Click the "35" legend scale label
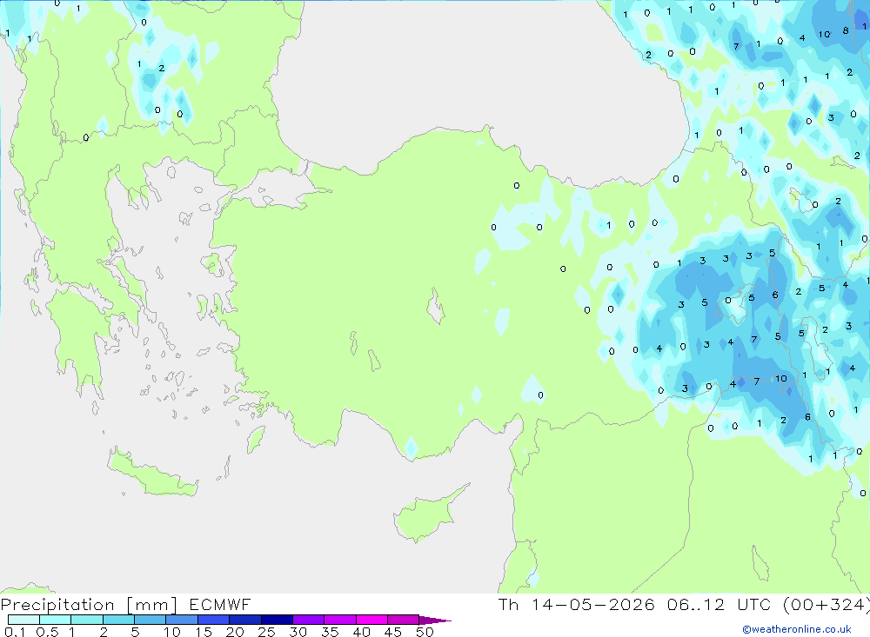 330,632
